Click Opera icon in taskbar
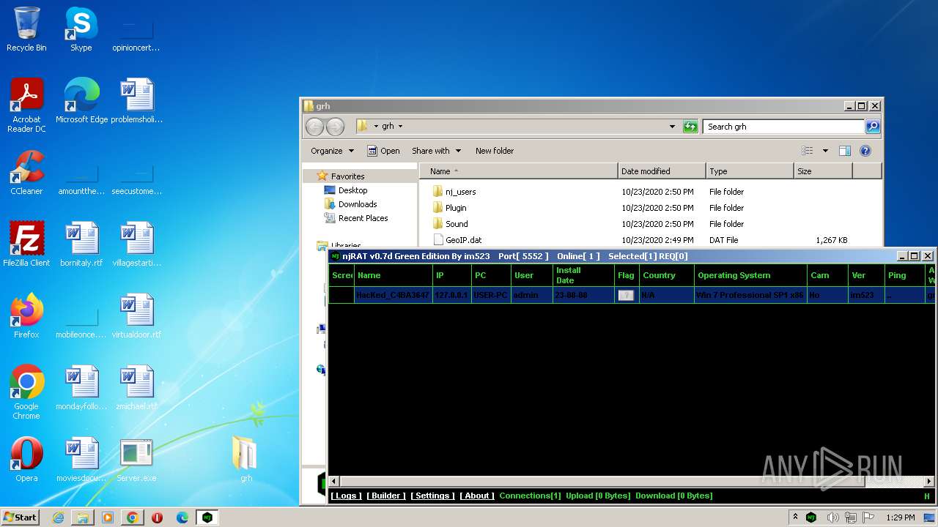This screenshot has width=938, height=527. click(x=157, y=517)
